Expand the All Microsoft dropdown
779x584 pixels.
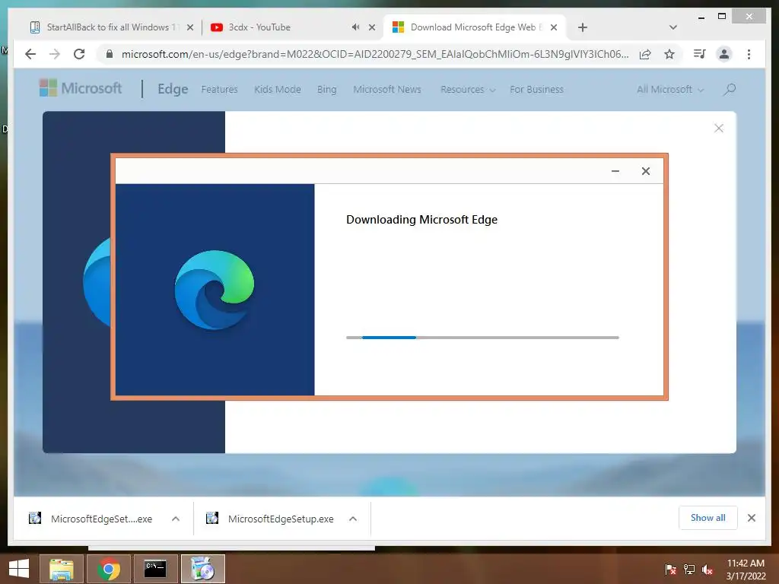point(669,90)
